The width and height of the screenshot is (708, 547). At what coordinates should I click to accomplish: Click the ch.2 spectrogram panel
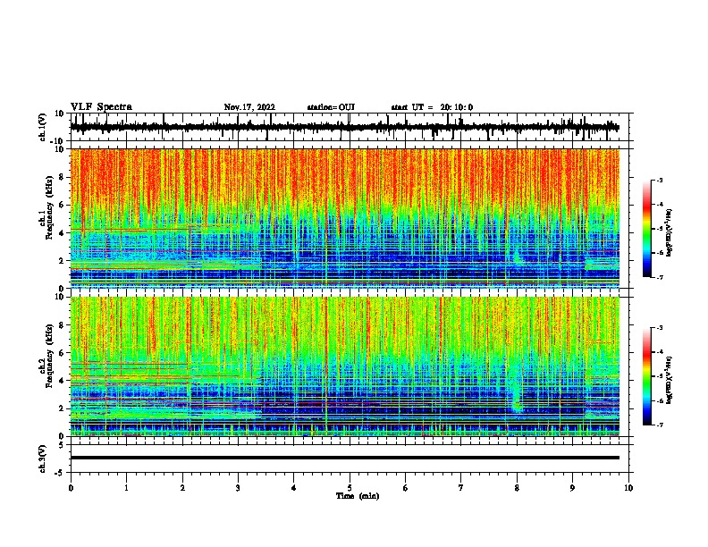point(344,366)
